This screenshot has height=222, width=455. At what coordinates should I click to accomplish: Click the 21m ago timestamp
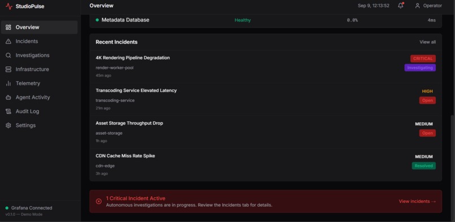[x=103, y=108]
